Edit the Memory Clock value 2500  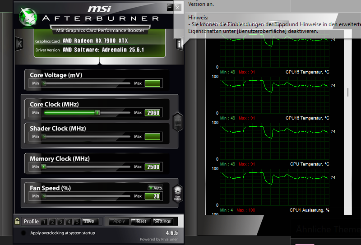click(x=153, y=167)
